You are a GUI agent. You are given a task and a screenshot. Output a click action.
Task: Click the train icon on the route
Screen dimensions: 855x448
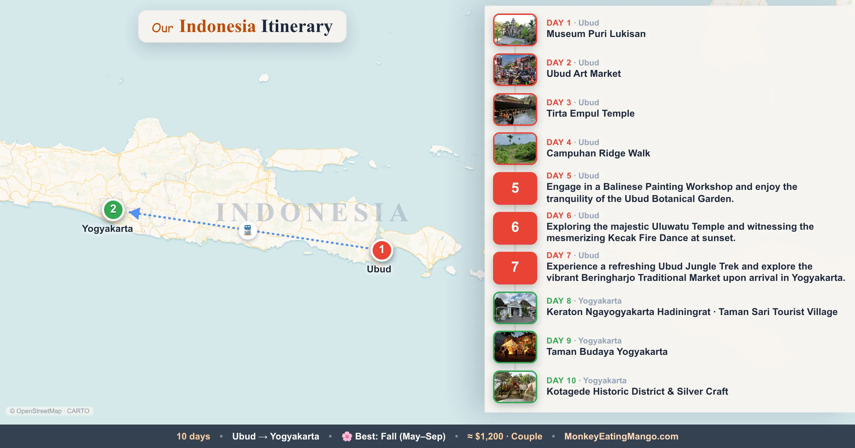point(248,230)
